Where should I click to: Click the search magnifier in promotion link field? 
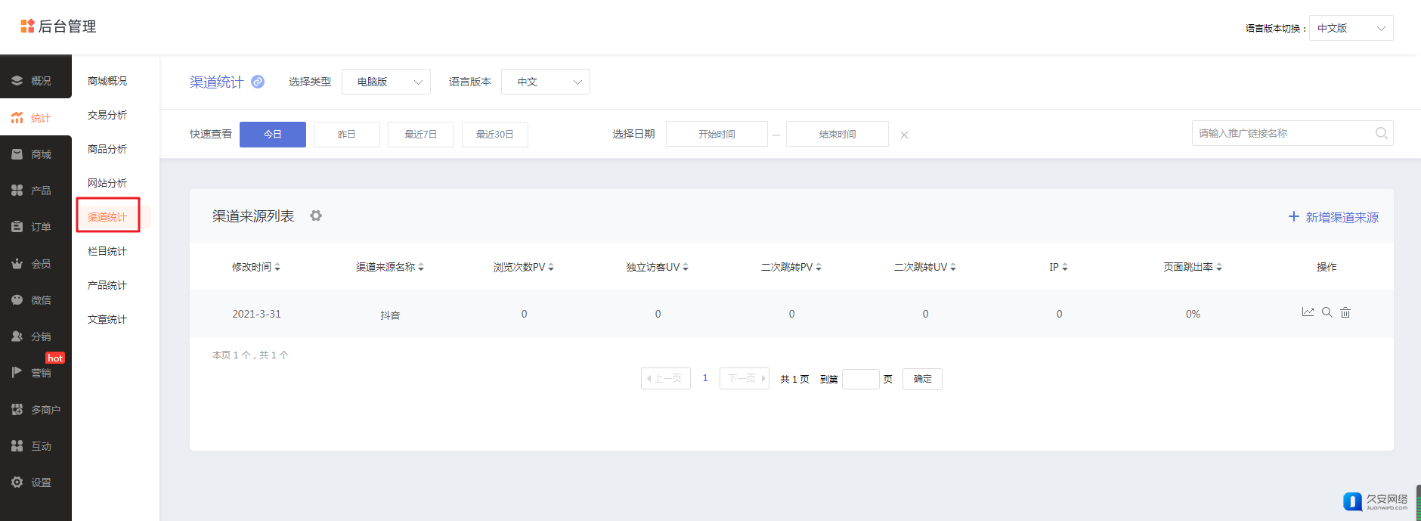[x=1381, y=133]
